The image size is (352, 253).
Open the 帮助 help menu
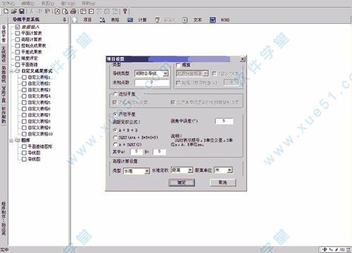tap(89, 4)
